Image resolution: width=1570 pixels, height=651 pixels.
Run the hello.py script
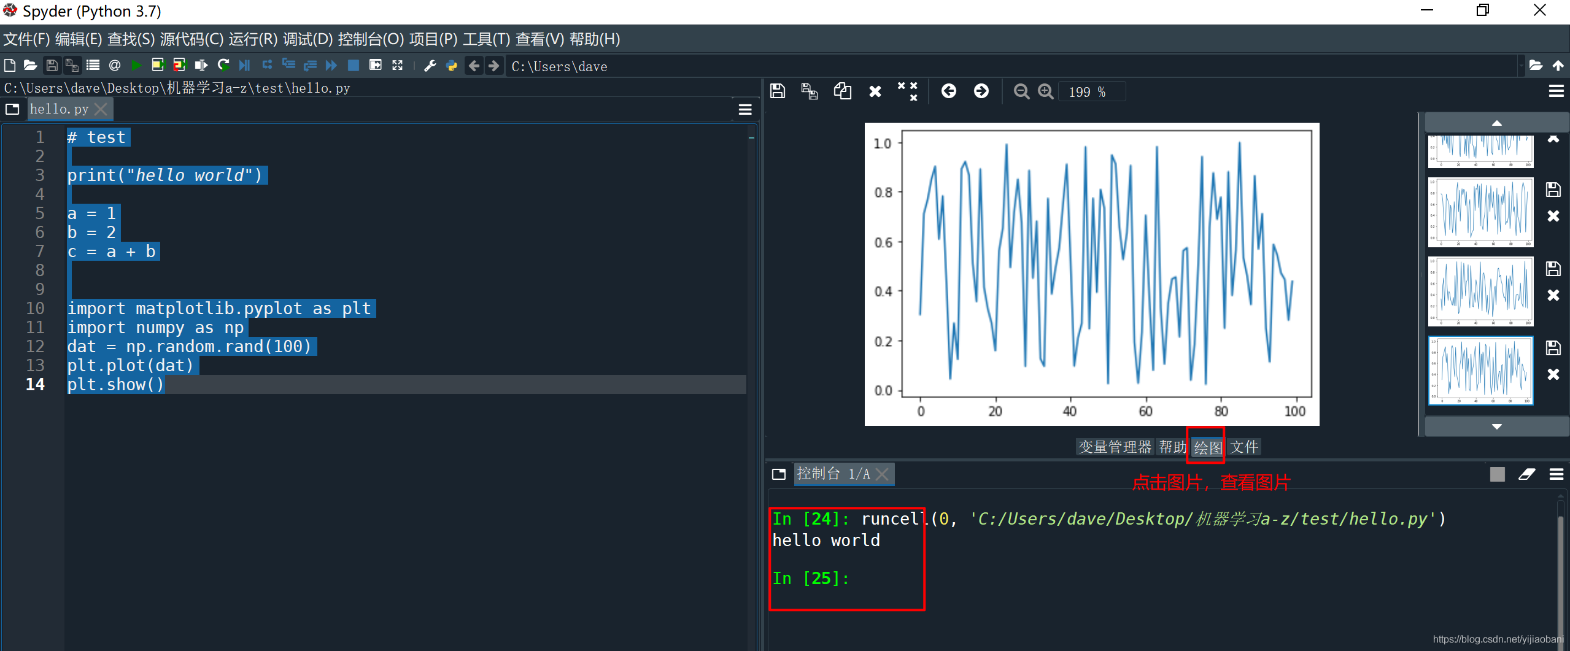(x=136, y=66)
